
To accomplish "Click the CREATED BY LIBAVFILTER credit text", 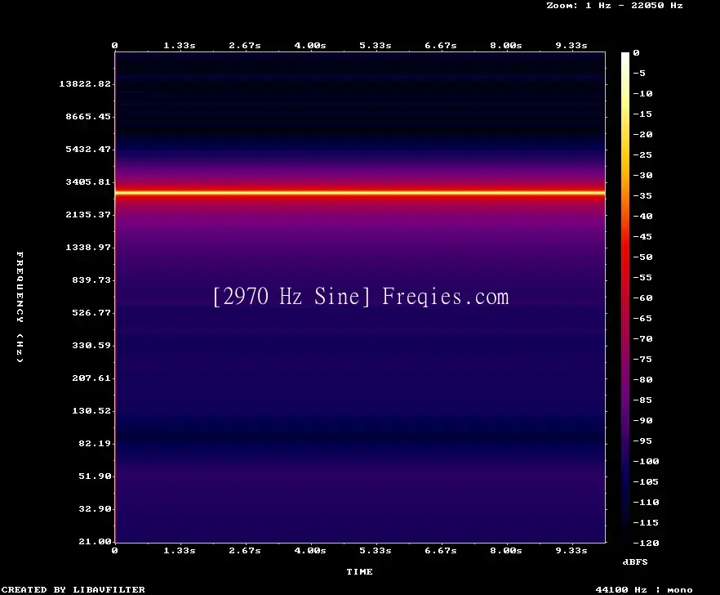I will tap(73, 589).
